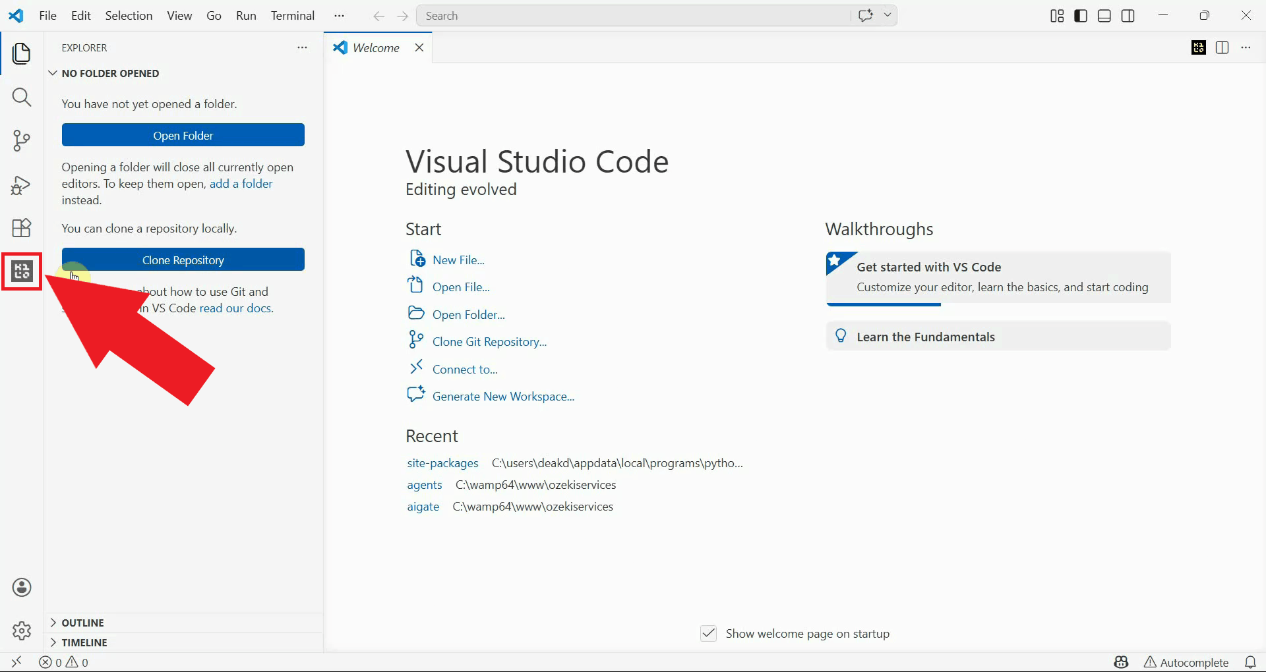Click the QR-like icon in editor actions
The width and height of the screenshot is (1266, 672).
pos(1199,47)
